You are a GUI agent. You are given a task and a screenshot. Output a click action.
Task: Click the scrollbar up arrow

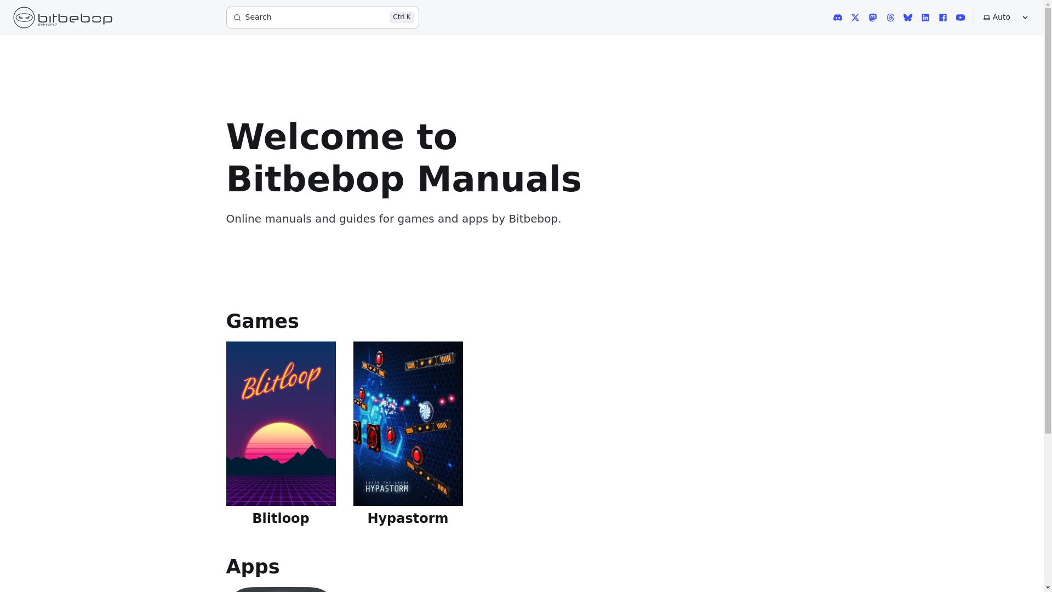coord(1048,4)
